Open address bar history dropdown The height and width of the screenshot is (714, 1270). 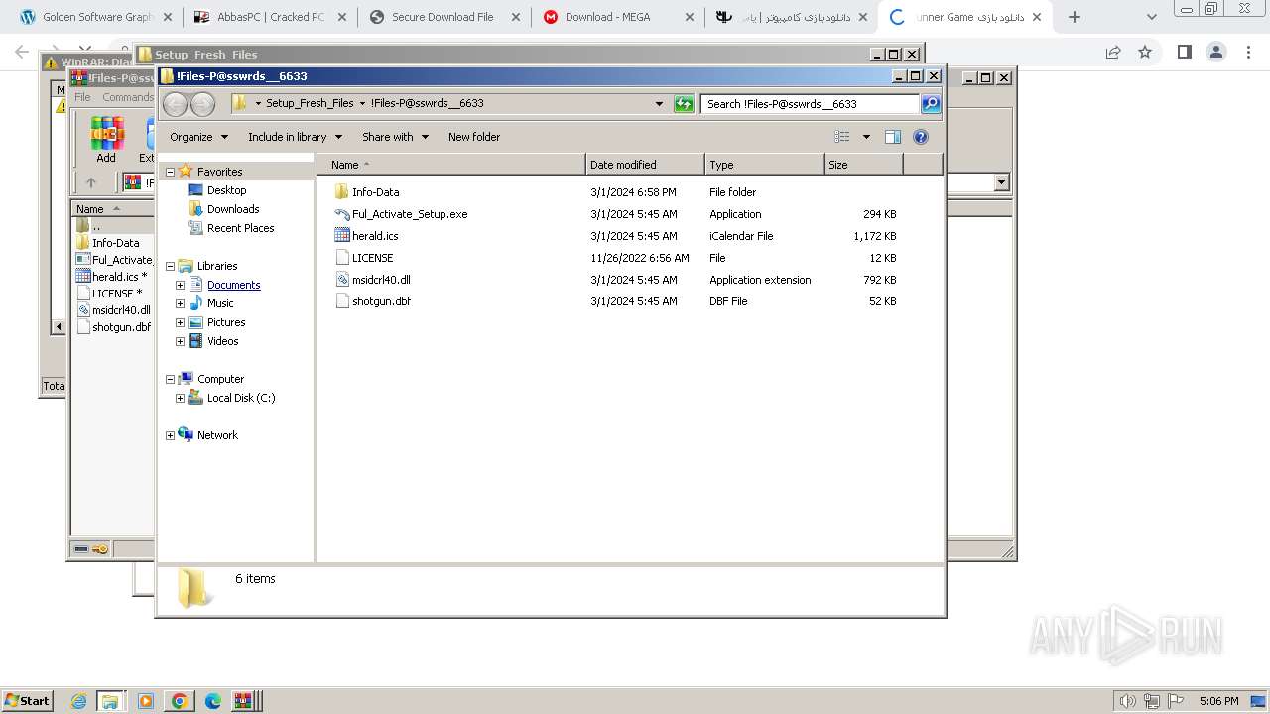point(659,103)
